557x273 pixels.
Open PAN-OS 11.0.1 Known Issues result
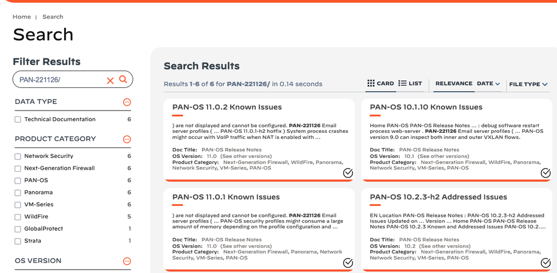click(x=226, y=197)
